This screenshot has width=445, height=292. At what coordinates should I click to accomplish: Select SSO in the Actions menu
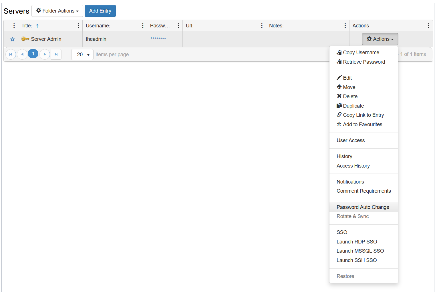coord(364,232)
